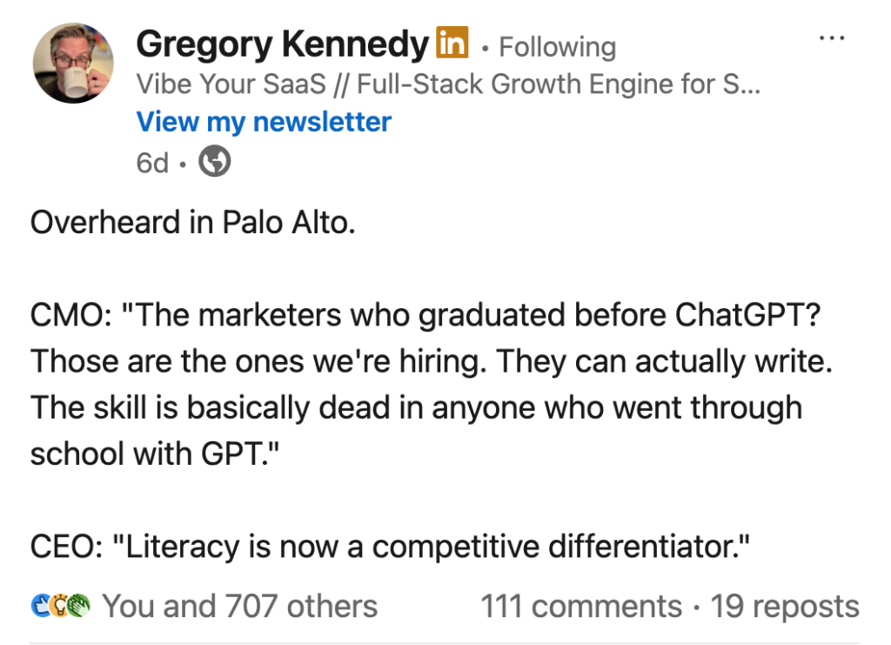Click the CEO quote about literacy
The image size is (891, 645).
point(391,547)
